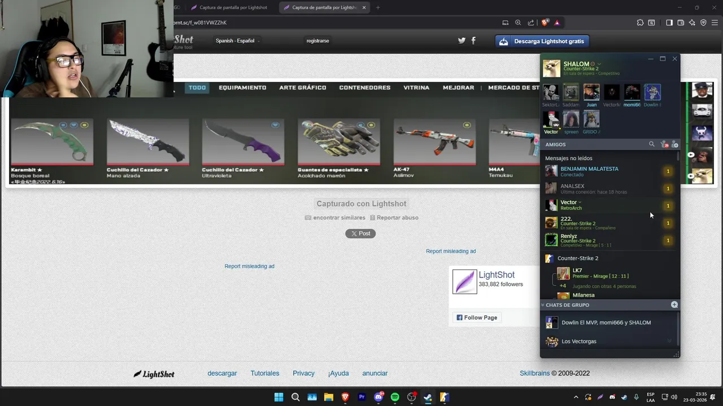Select the ARTE GRÁFICO tab

click(303, 87)
